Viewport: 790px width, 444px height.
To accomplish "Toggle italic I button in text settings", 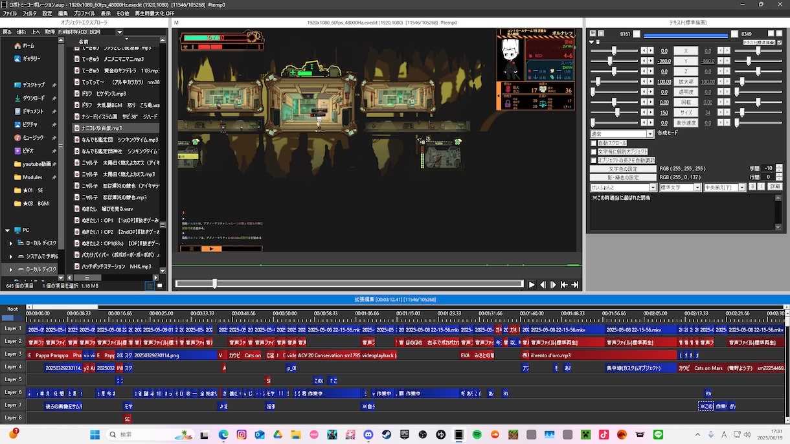I will click(x=762, y=187).
